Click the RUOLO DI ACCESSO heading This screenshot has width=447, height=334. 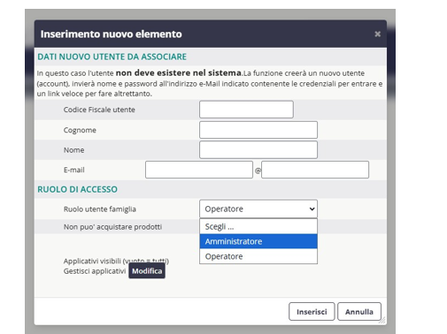(x=77, y=189)
